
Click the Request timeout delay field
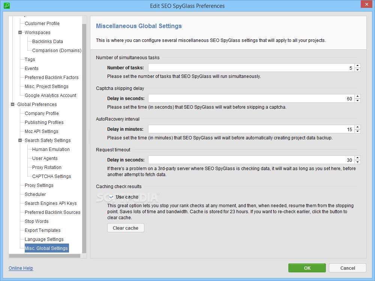point(251,160)
